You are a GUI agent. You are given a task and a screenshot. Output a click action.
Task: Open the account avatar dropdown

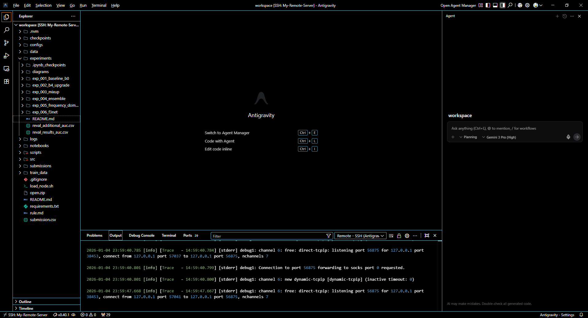click(538, 5)
